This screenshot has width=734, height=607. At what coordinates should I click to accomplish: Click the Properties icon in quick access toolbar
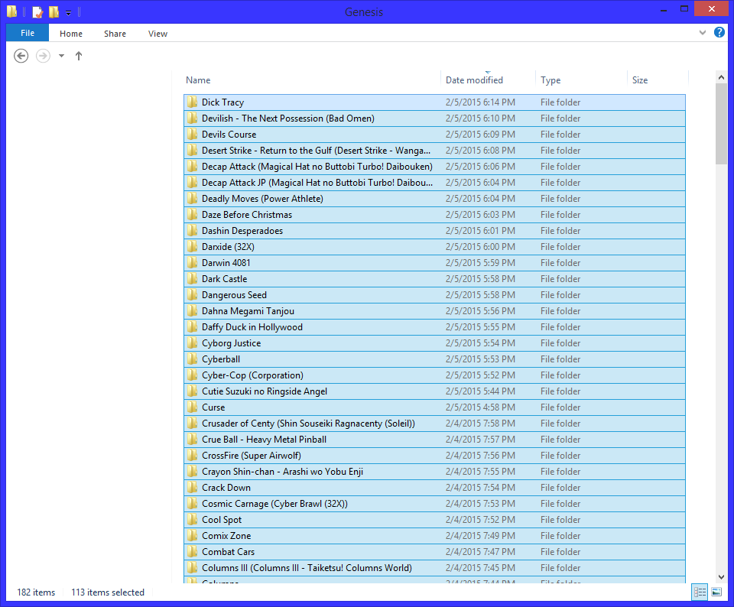coord(37,12)
